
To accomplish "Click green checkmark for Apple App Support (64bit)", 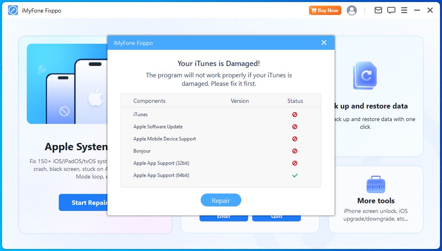I will tap(295, 175).
